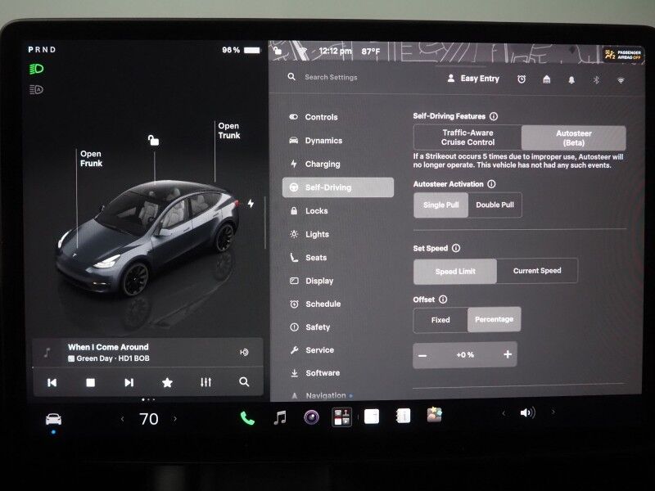This screenshot has width=655, height=491.
Task: Choose Single Pull activation
Action: 440,205
